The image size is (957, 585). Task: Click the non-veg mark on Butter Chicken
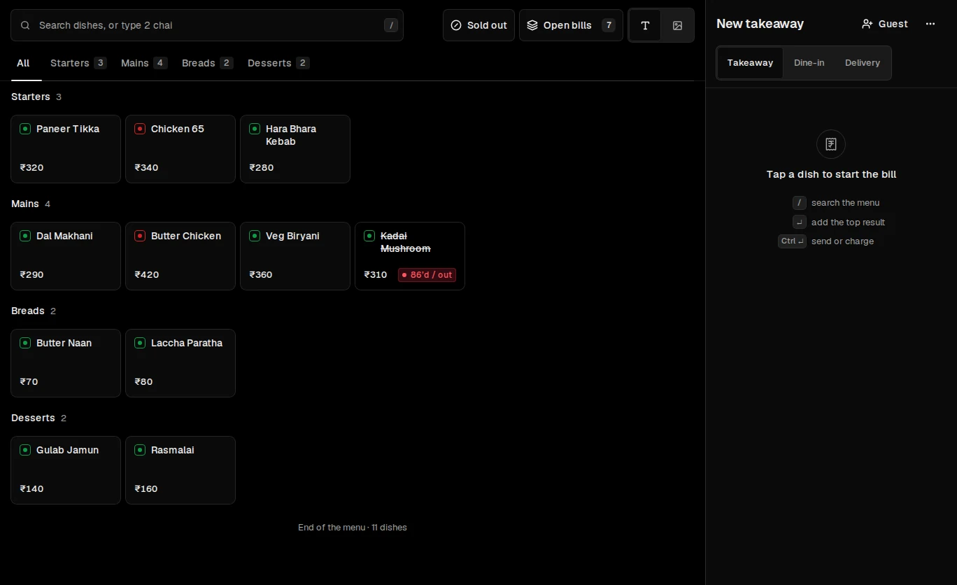[140, 236]
